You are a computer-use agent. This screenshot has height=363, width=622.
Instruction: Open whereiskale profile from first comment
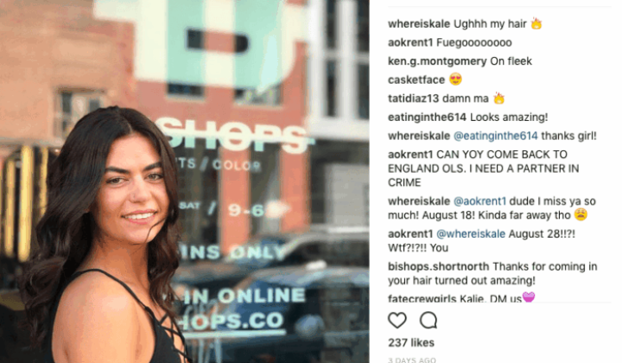[x=419, y=24]
